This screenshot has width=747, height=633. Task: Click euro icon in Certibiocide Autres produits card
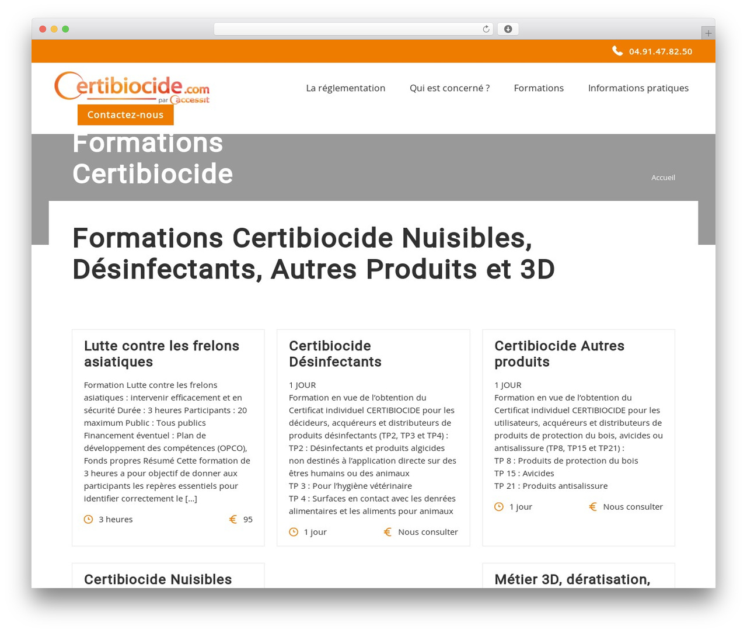pos(593,507)
